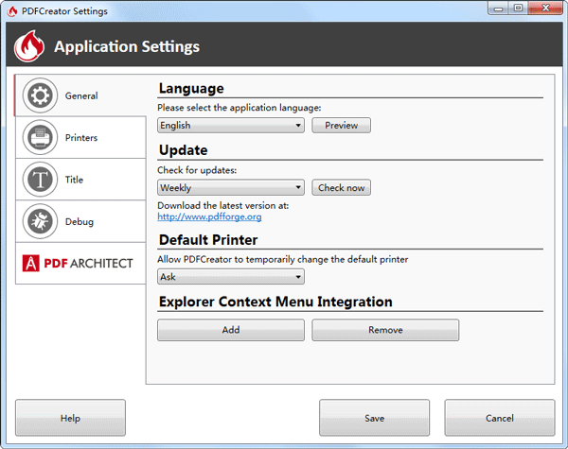Maximize the PDFCreator Settings window

[518, 8]
